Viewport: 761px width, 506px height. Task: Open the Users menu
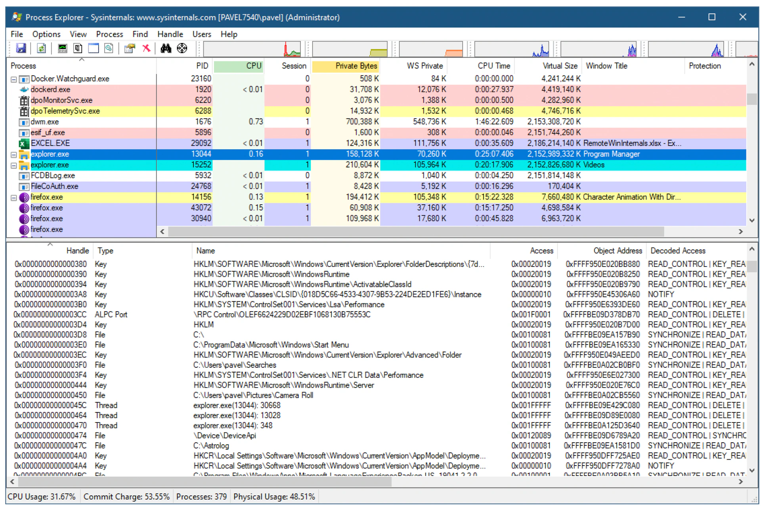(x=202, y=34)
